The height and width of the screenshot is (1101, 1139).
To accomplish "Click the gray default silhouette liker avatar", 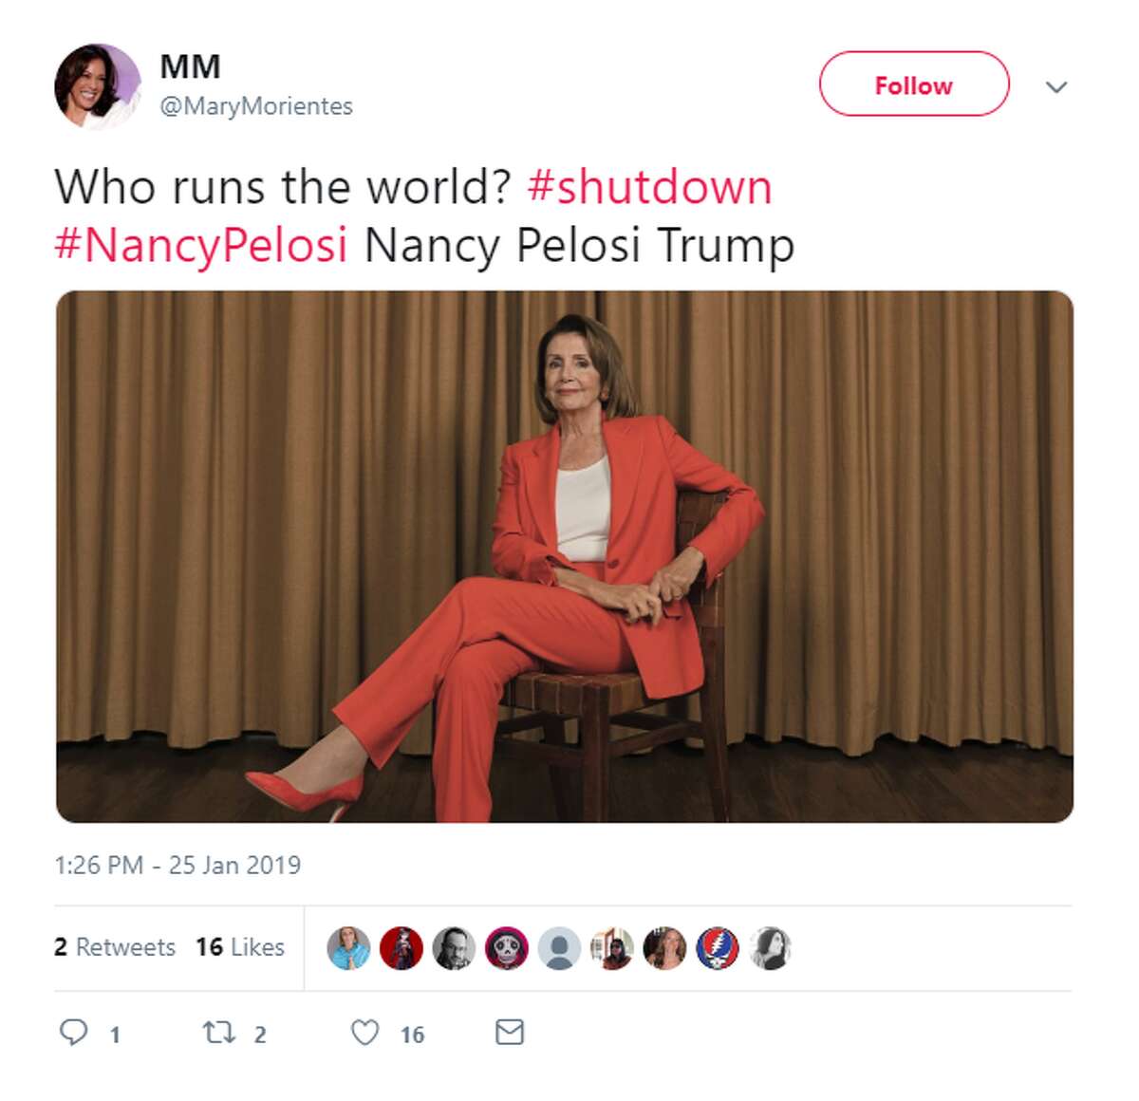I will click(x=559, y=948).
